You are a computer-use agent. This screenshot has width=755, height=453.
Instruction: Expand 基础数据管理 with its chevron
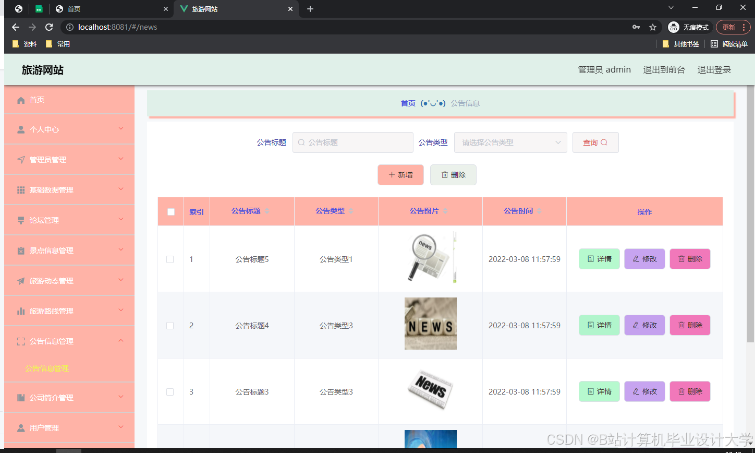pos(121,189)
